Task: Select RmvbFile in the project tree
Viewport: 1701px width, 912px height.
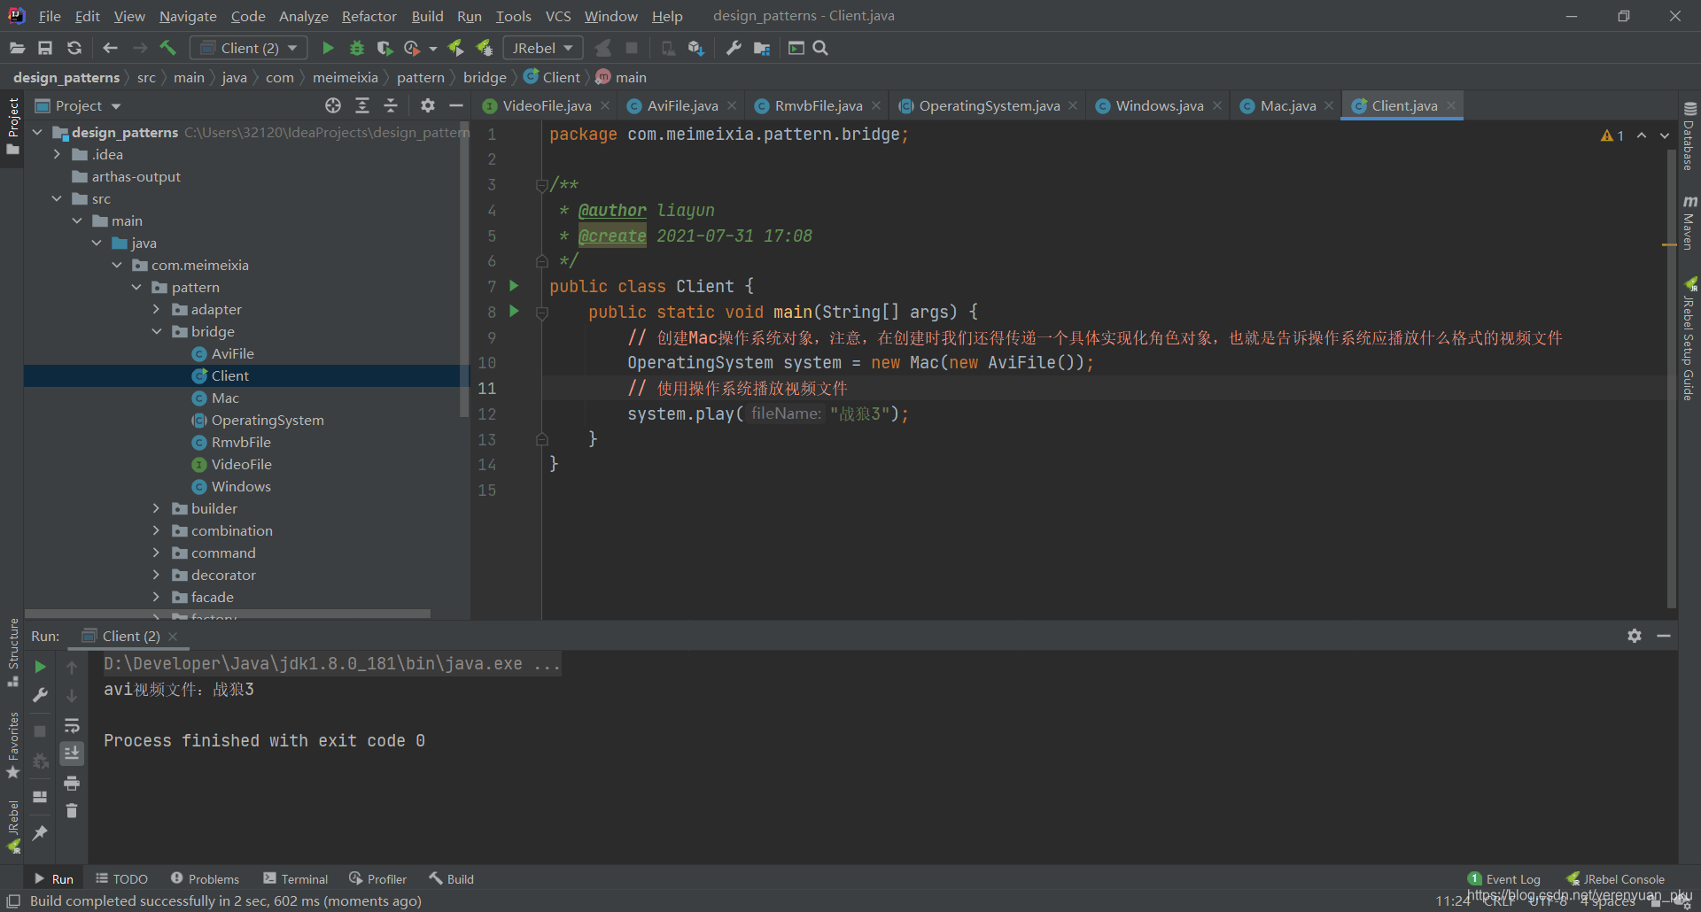Action: (x=241, y=442)
